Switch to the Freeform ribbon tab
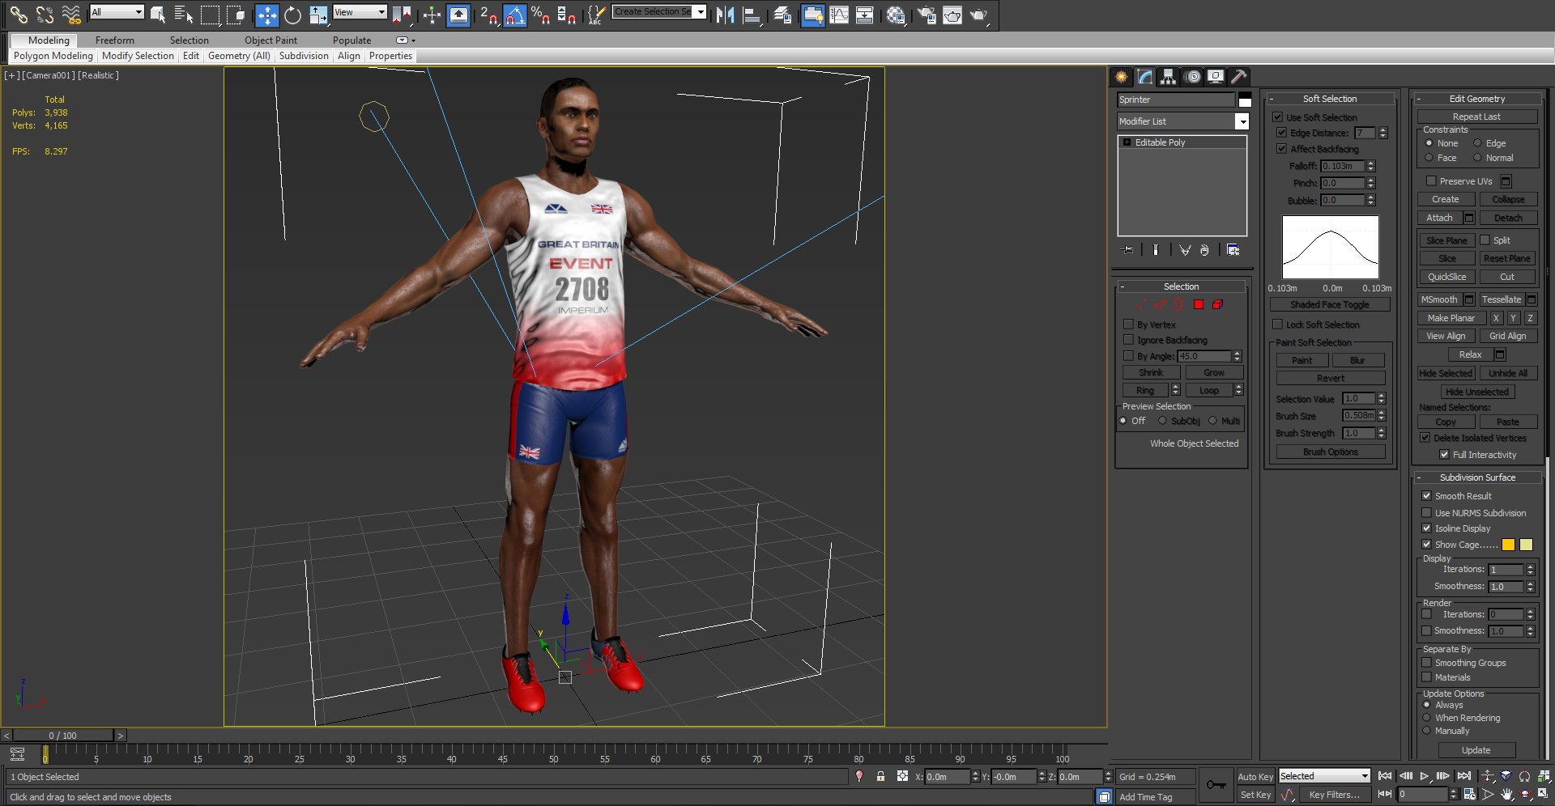This screenshot has height=806, width=1555. (x=115, y=40)
